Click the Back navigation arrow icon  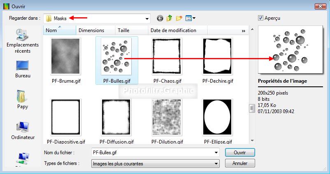click(160, 18)
